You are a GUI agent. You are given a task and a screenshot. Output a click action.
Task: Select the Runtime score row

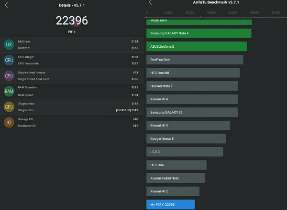(78, 48)
